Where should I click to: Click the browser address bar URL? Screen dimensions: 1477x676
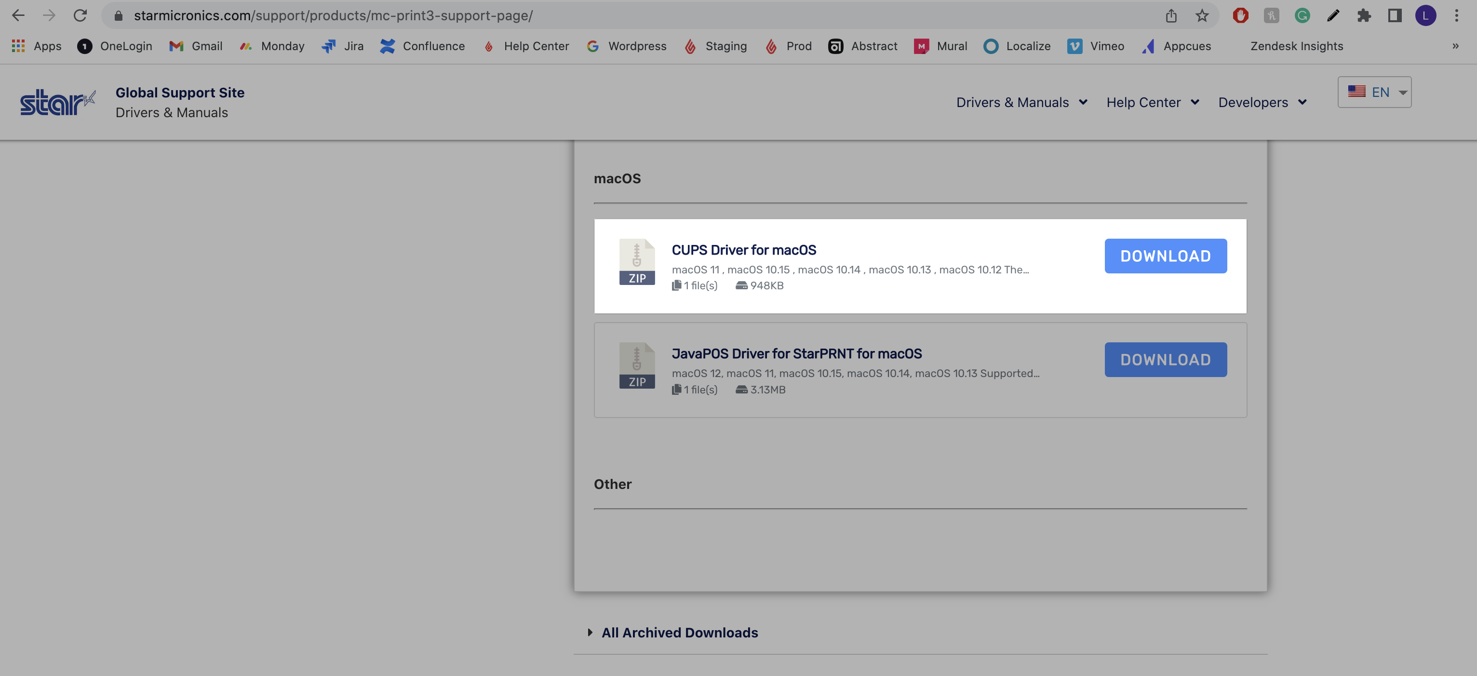pyautogui.click(x=333, y=15)
